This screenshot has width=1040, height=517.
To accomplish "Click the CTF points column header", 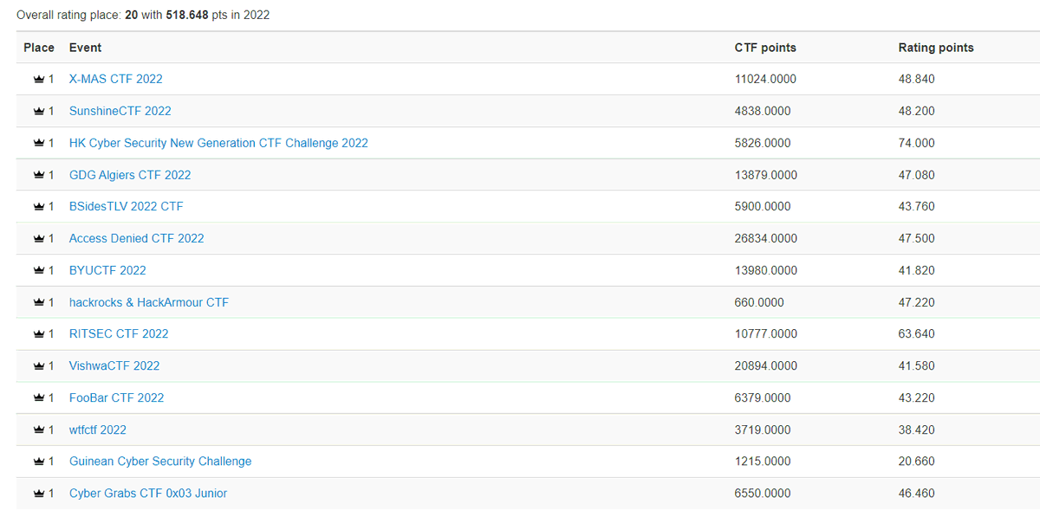I will [765, 48].
